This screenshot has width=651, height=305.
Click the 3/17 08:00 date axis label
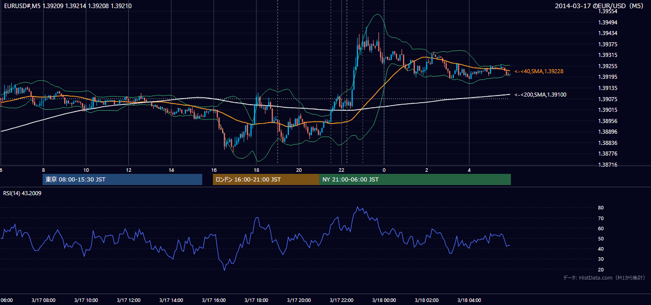coord(43,300)
